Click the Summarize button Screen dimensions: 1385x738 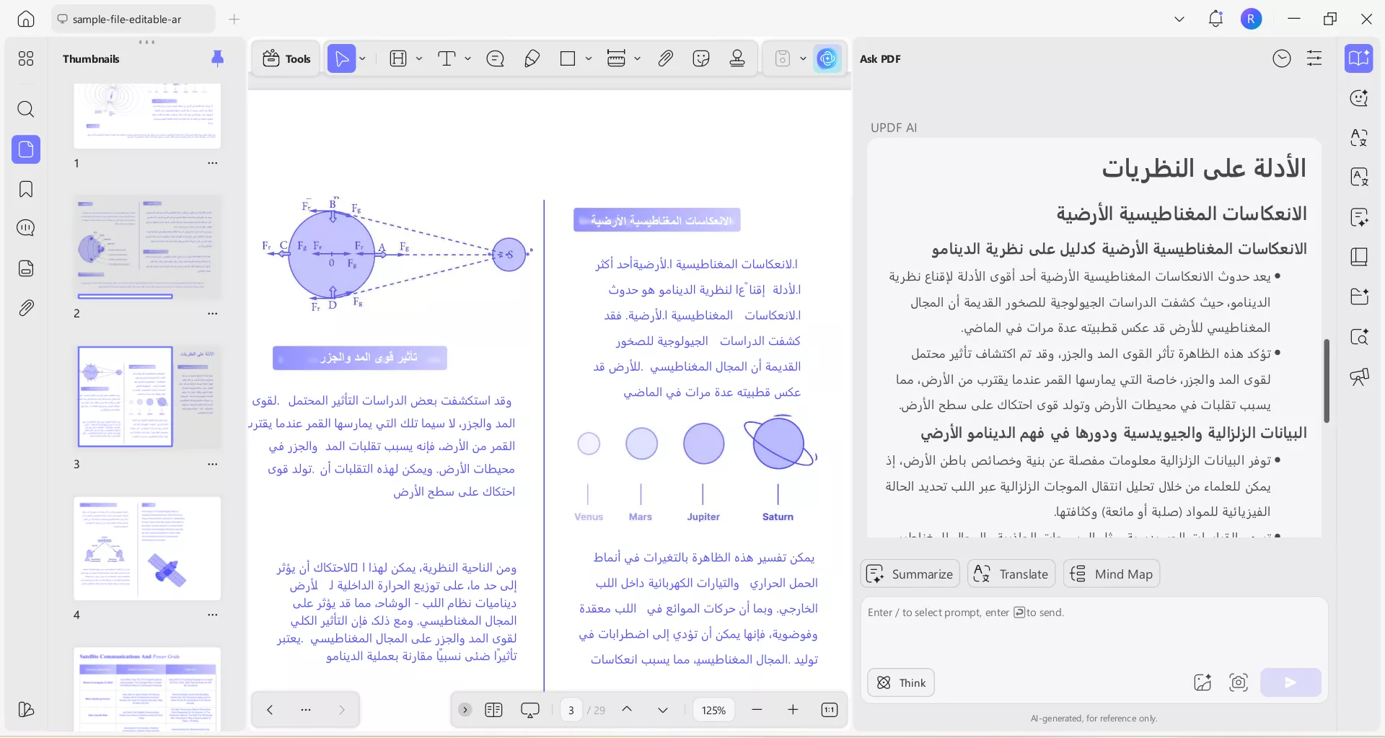[x=910, y=574]
